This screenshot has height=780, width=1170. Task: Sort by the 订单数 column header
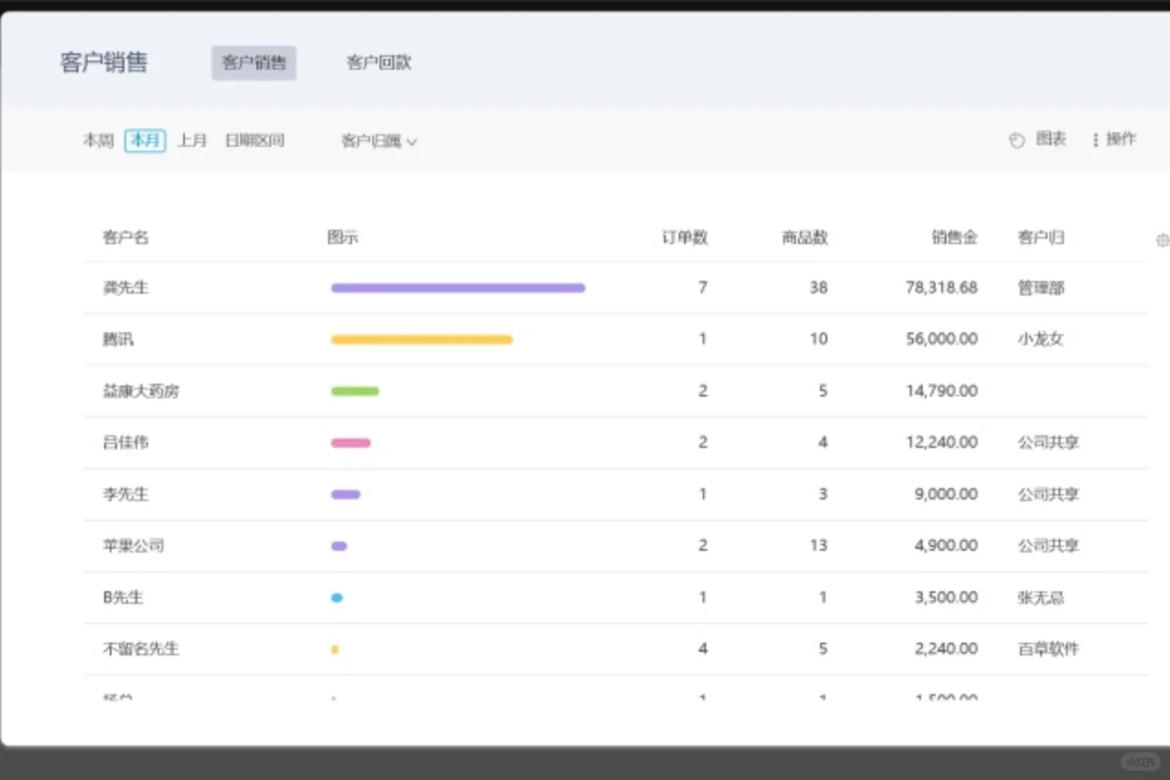click(685, 238)
